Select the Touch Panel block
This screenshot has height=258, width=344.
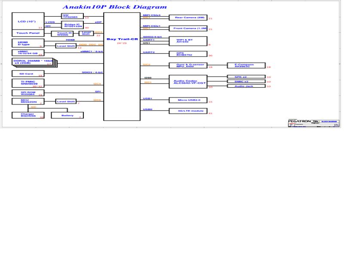coord(28,33)
